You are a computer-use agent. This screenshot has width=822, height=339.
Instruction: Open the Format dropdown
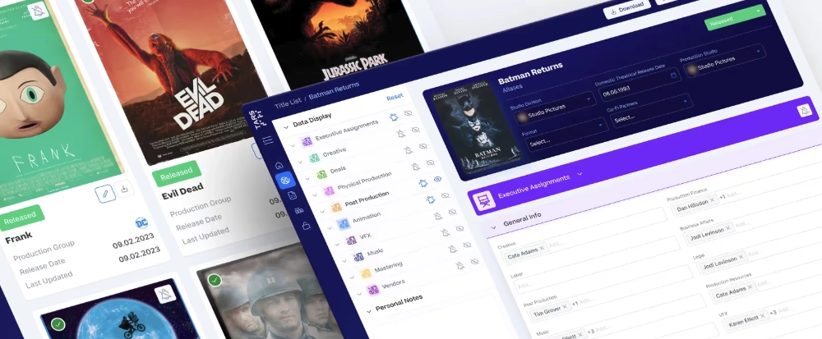[x=566, y=135]
